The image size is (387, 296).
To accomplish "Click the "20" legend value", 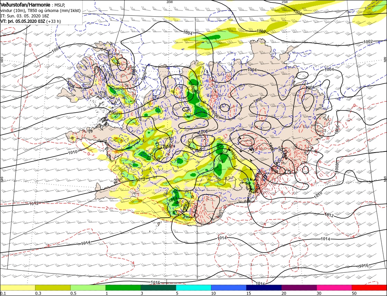I will 284,293.
